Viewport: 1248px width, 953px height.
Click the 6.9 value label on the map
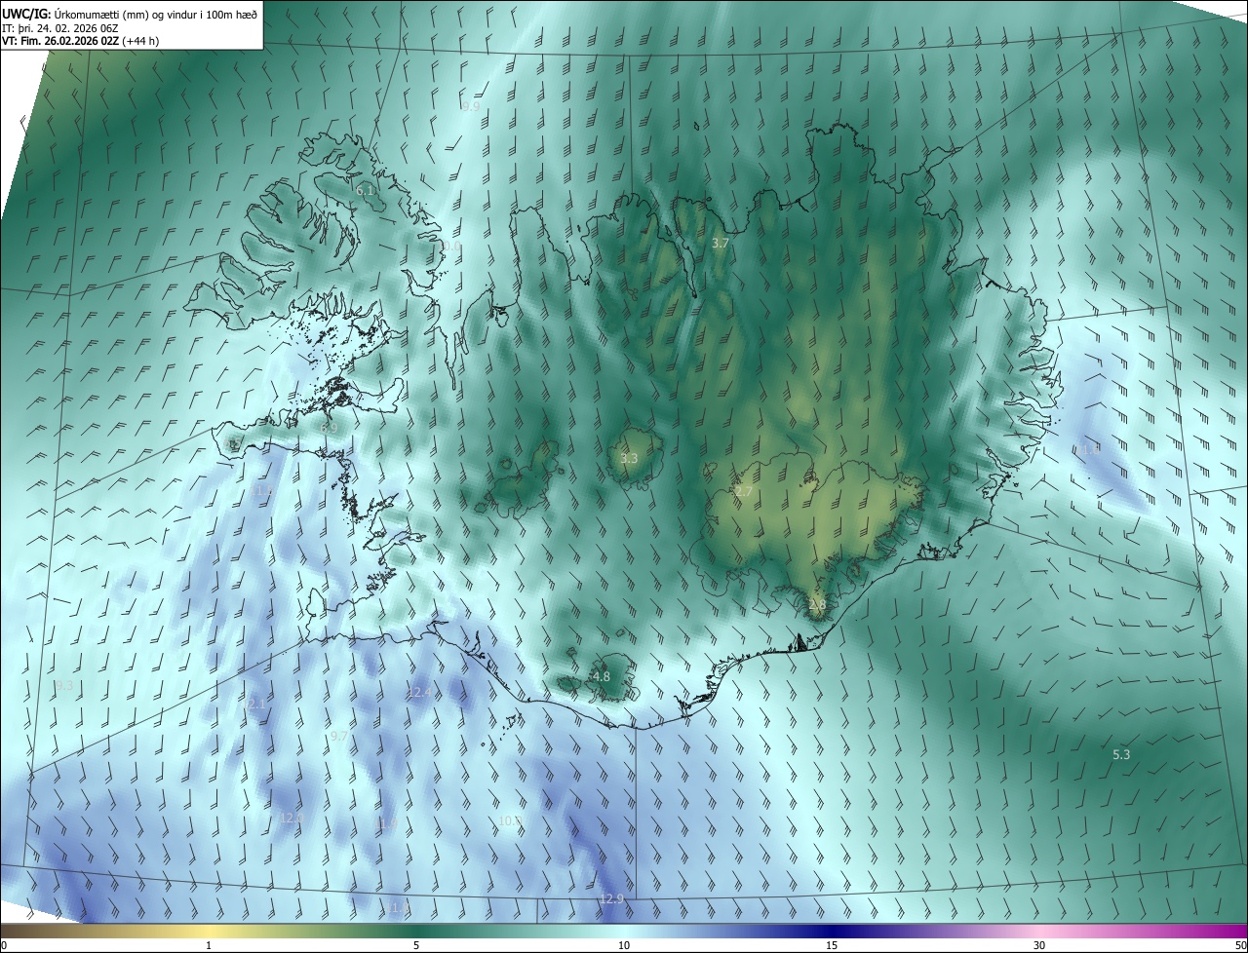click(x=329, y=427)
